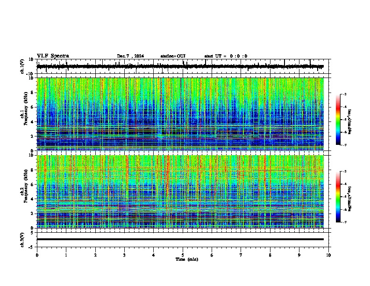Click the ch.2 "Frequency (kHz)" axis label

(x=26, y=186)
